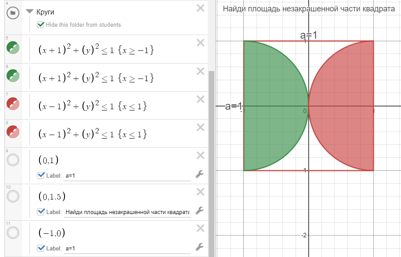Image resolution: width=401 pixels, height=257 pixels.
Task: Select expression (x-1)^2+(y)^2≤1 in row 7
Action: 93,106
